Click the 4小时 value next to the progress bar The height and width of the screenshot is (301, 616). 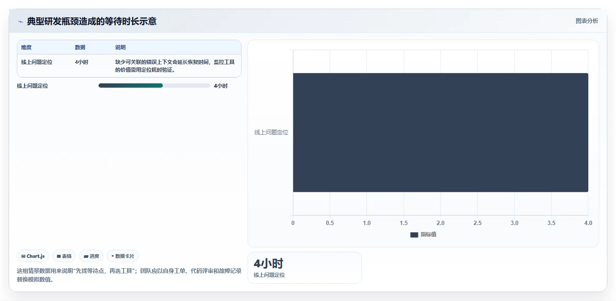(x=221, y=86)
